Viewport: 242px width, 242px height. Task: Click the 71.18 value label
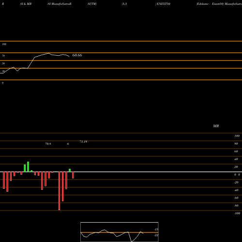click(x=83, y=142)
